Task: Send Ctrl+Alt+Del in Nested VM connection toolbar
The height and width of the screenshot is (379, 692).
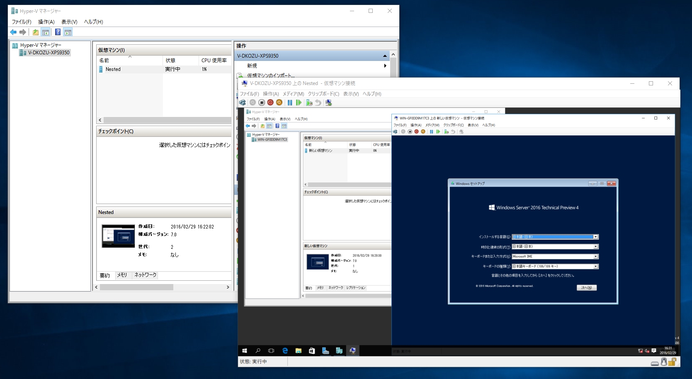Action: pos(243,102)
